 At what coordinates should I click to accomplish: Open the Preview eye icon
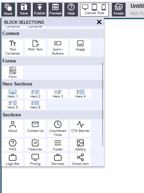click(55, 10)
